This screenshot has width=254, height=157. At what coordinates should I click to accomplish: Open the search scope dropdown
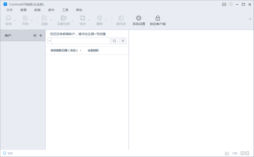[x=50, y=41]
